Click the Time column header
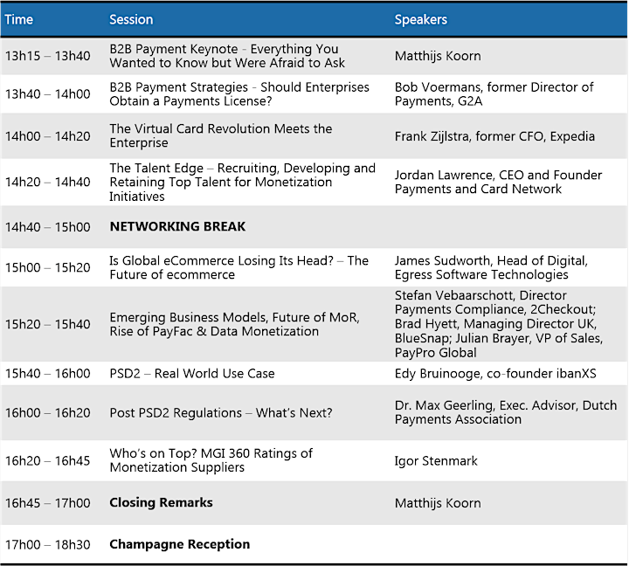 pos(19,20)
